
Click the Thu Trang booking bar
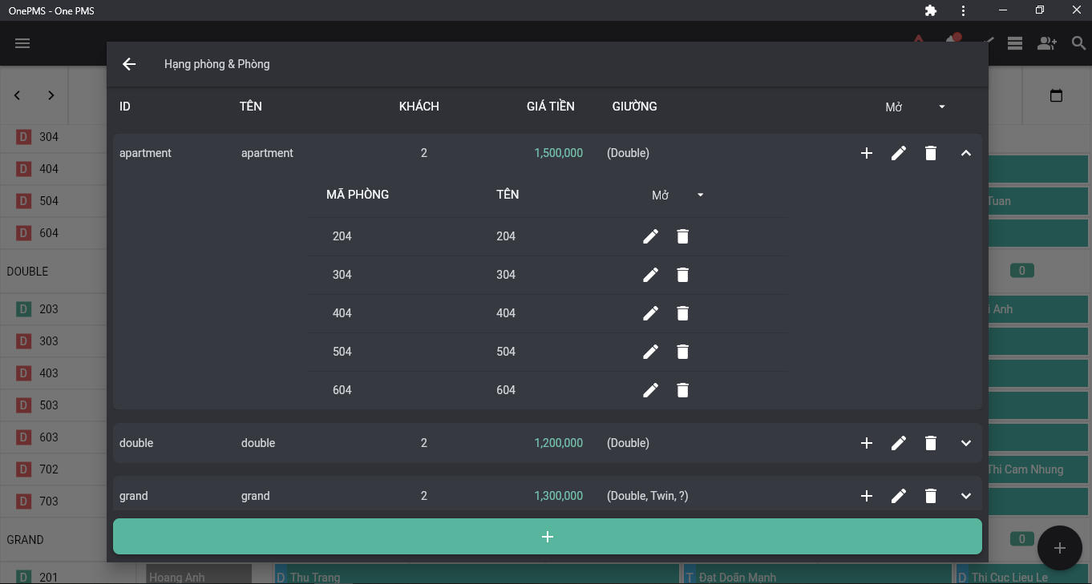tap(477, 574)
